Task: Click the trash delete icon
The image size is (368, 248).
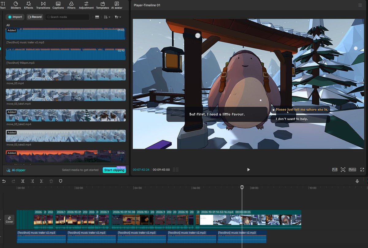Action: point(51,181)
